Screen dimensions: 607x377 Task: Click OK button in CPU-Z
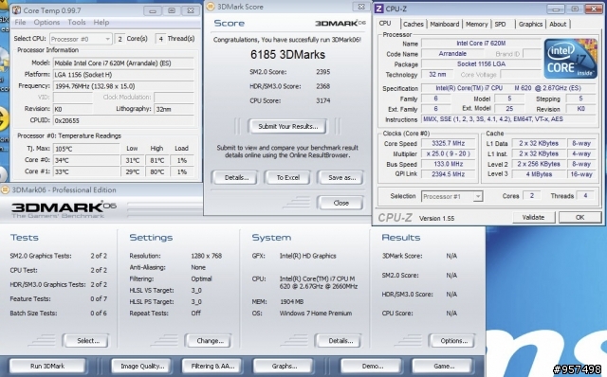coord(579,217)
